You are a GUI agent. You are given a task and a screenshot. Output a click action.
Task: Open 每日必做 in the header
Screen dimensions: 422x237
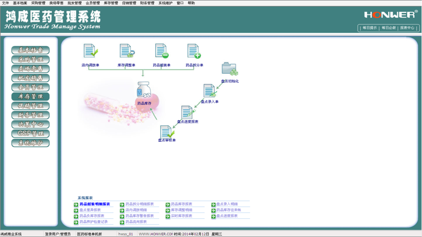pos(389,28)
